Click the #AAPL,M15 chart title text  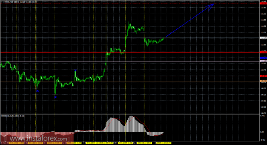pyautogui.click(x=8, y=2)
